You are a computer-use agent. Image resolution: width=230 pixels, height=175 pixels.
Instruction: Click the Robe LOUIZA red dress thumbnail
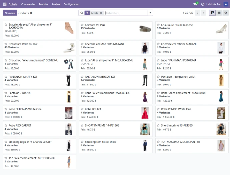coord(145,113)
